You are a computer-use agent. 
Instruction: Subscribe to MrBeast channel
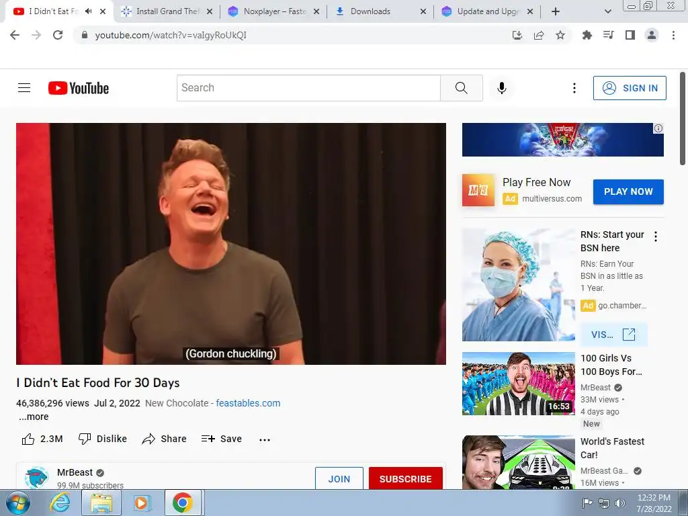tap(405, 478)
